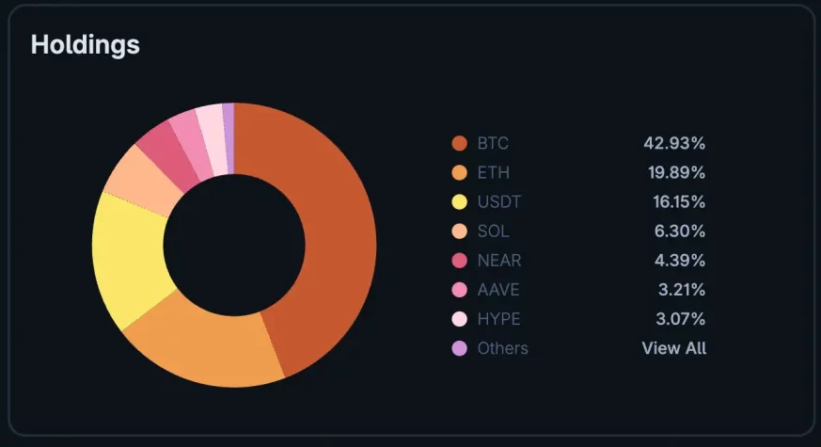
Task: Click the yellow USDT donut segment
Action: coord(132,254)
